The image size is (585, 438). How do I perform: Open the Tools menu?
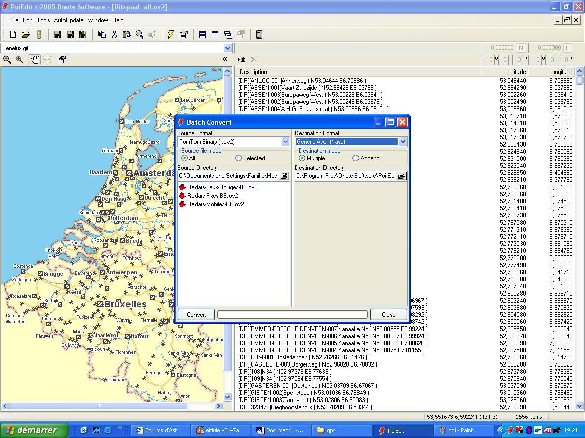tap(43, 20)
